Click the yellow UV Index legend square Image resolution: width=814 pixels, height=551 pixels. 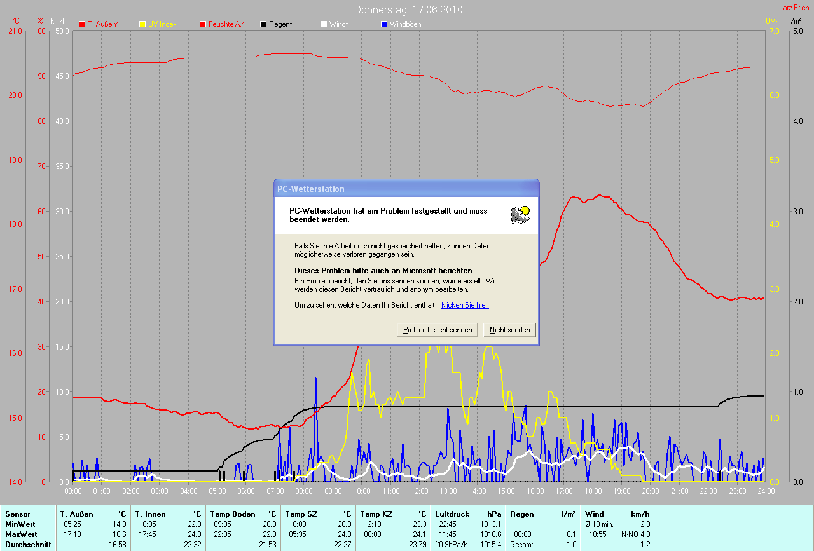(142, 24)
